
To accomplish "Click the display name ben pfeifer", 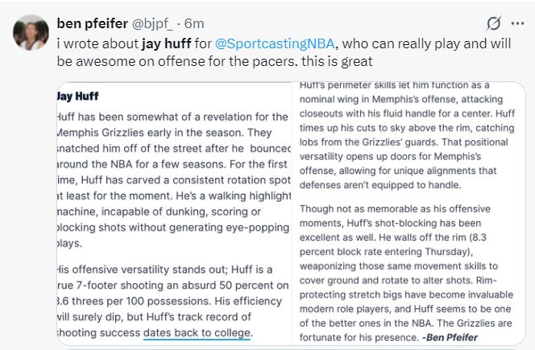I will pos(93,23).
